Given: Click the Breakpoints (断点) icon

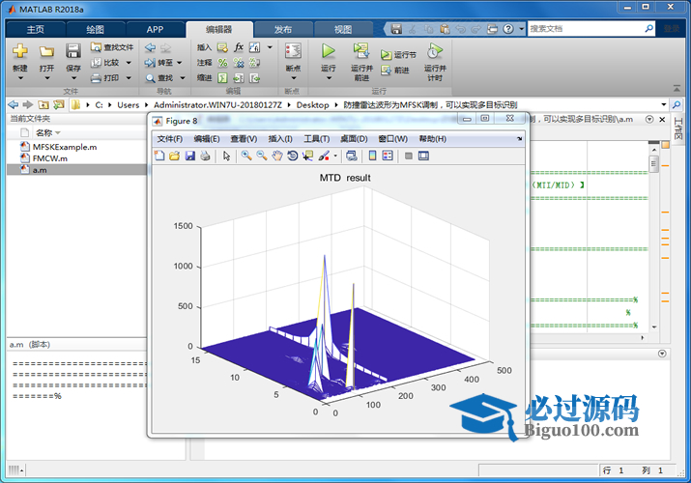Looking at the screenshot, I should 293,51.
